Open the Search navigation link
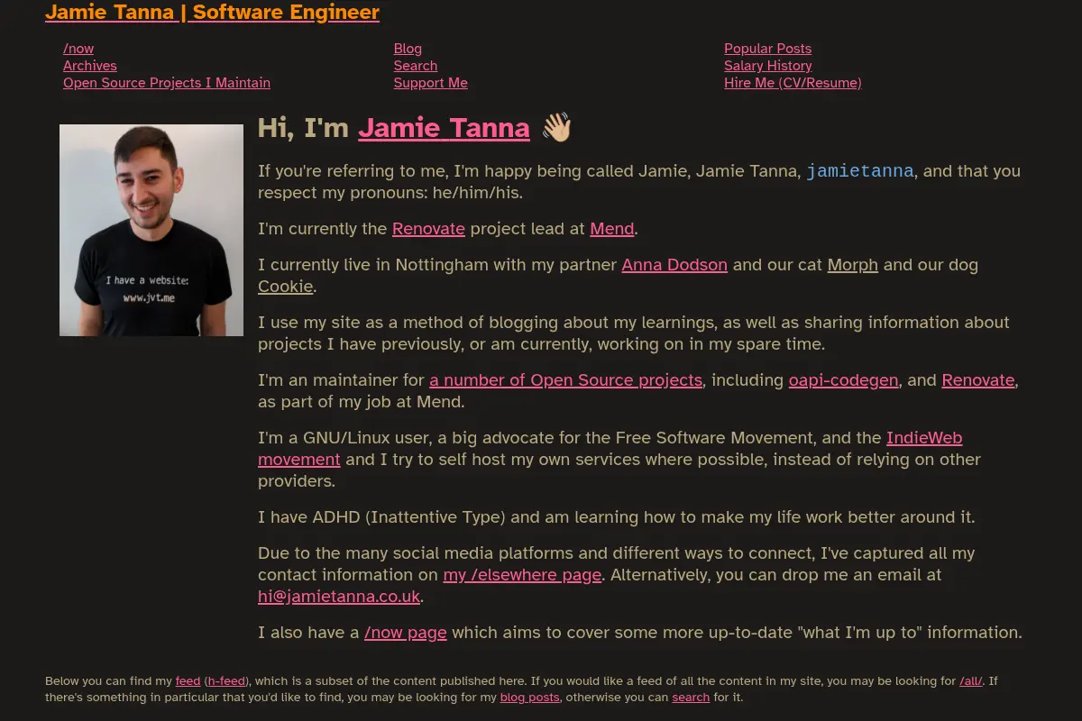This screenshot has height=721, width=1082. (x=416, y=66)
